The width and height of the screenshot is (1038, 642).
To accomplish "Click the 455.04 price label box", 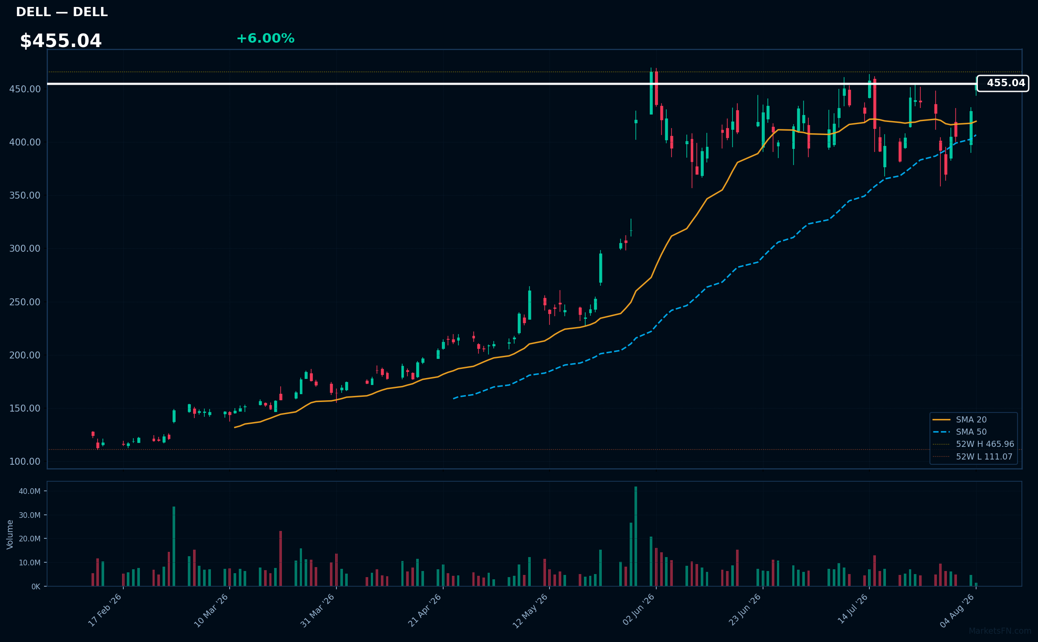I will click(1003, 83).
